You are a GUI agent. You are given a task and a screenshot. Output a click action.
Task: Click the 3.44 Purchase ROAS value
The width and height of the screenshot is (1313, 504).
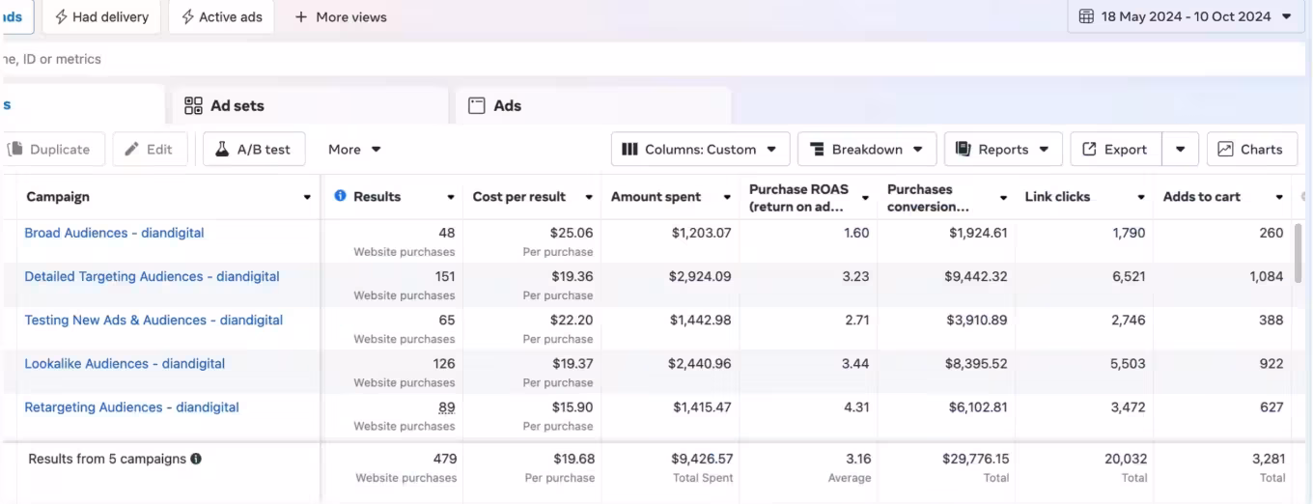point(855,363)
